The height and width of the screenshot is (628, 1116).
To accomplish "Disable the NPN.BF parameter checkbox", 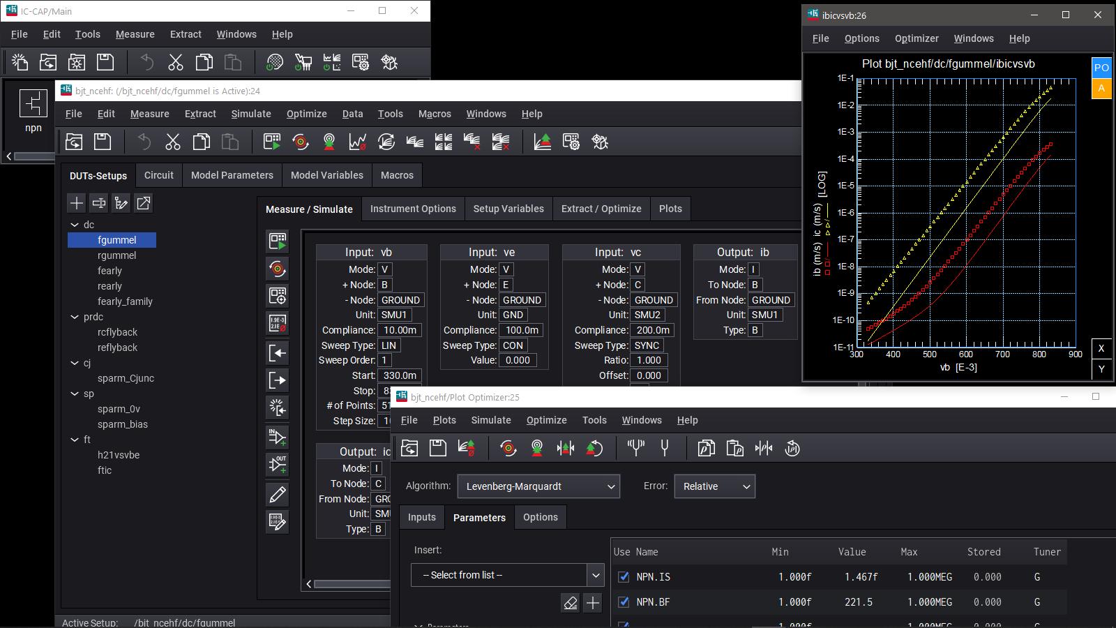I will [623, 602].
